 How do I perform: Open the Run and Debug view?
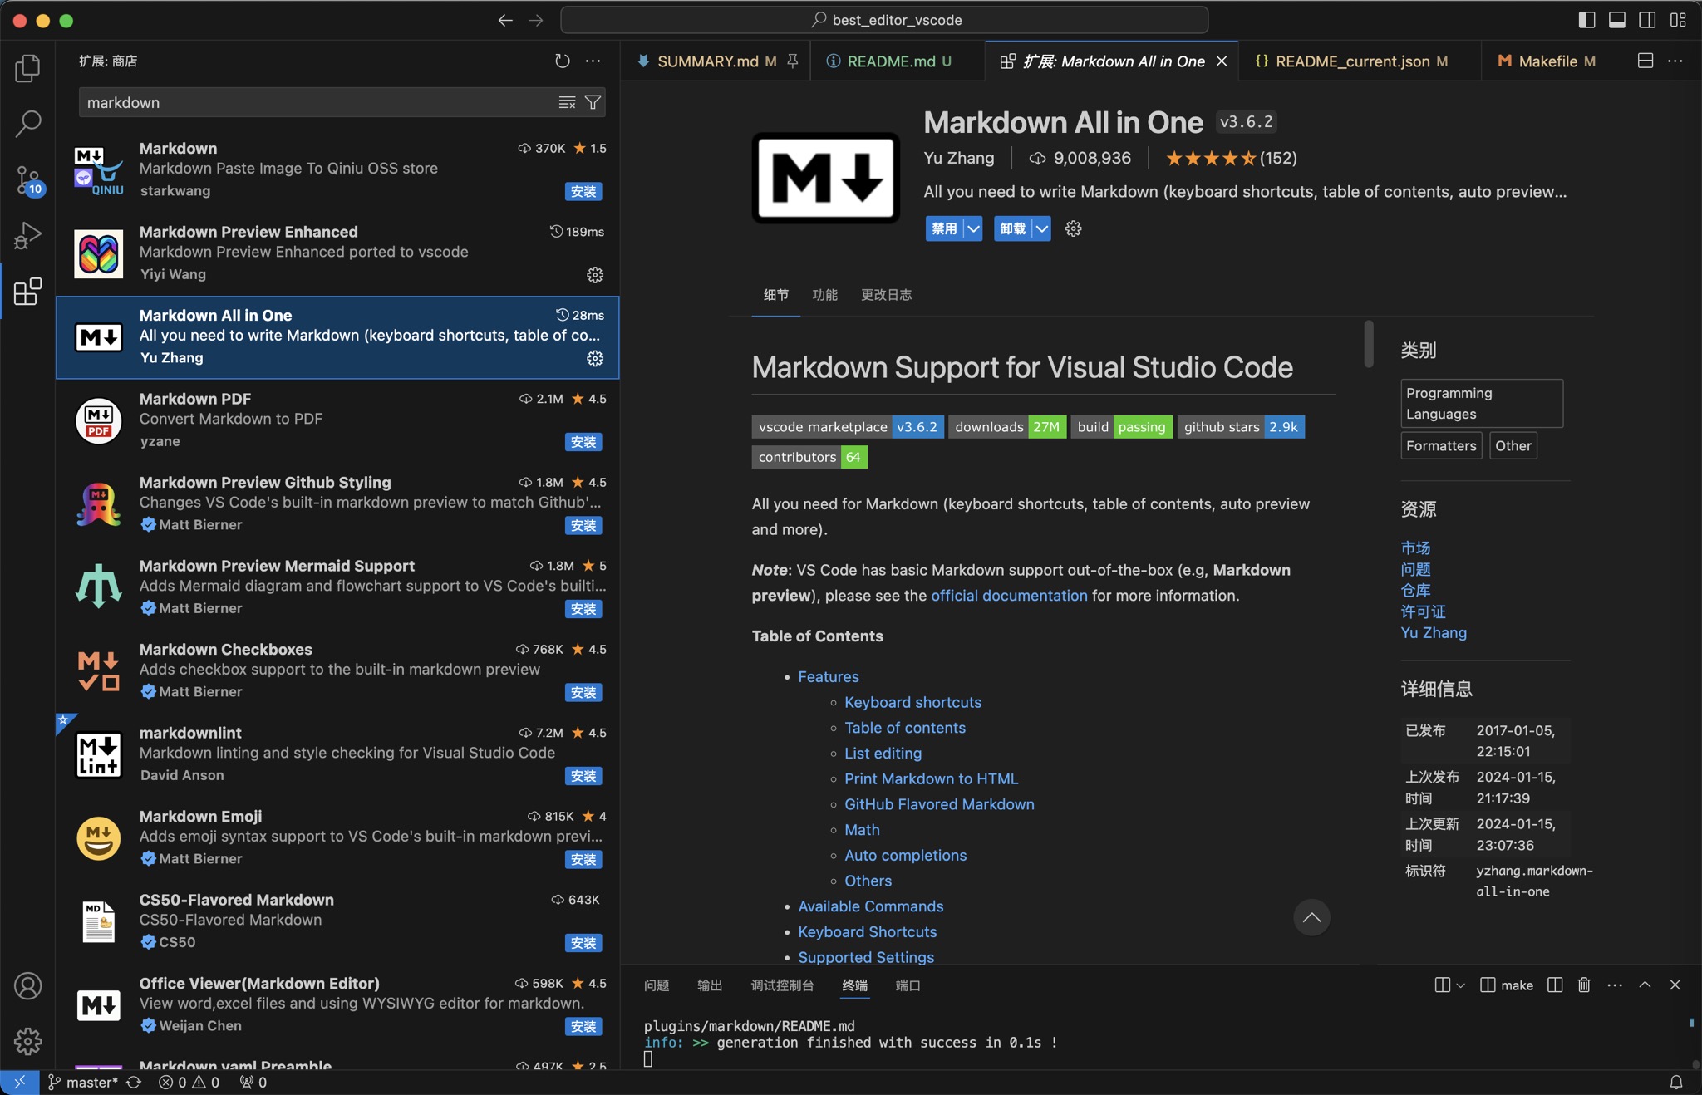[x=27, y=236]
